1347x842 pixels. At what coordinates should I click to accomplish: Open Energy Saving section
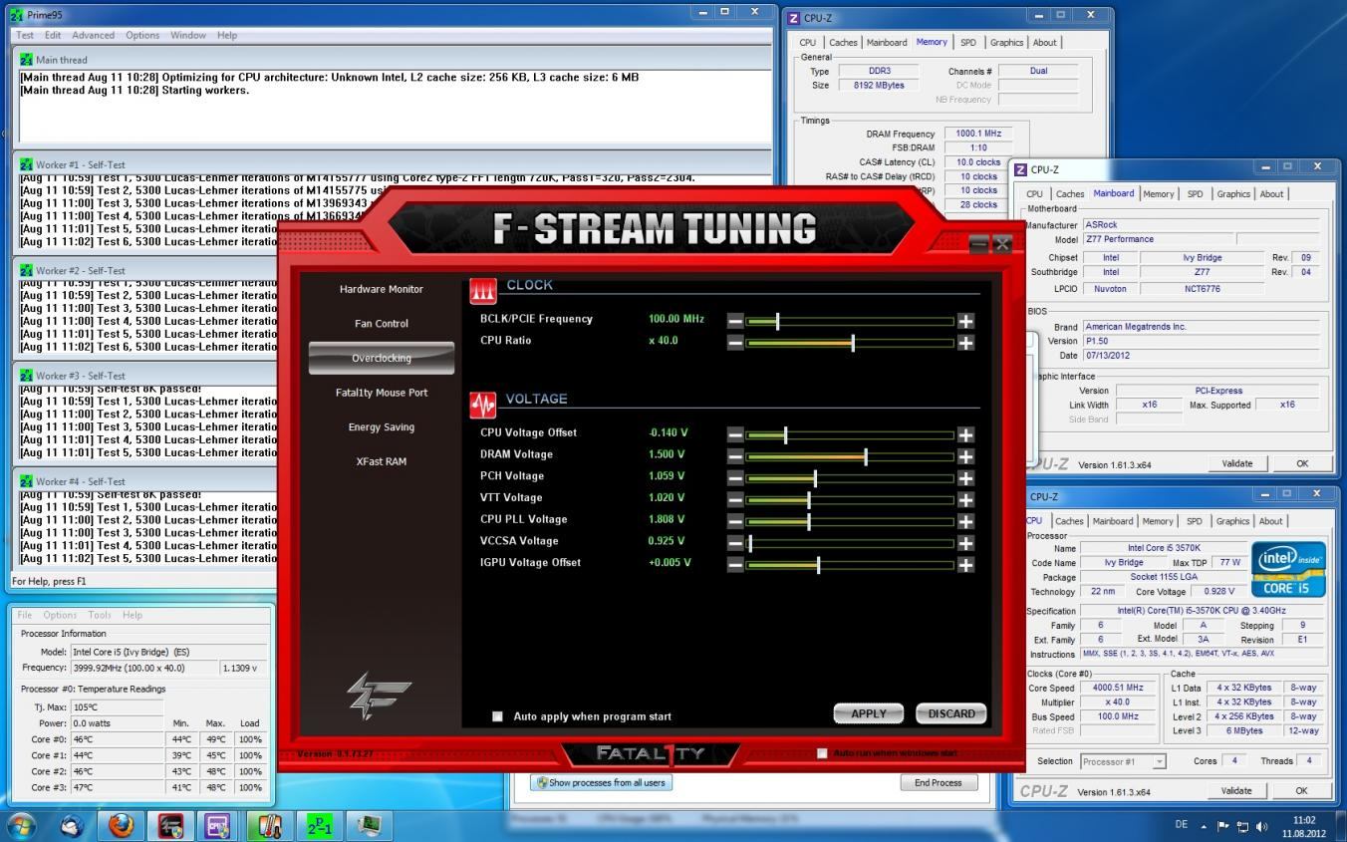pyautogui.click(x=382, y=427)
